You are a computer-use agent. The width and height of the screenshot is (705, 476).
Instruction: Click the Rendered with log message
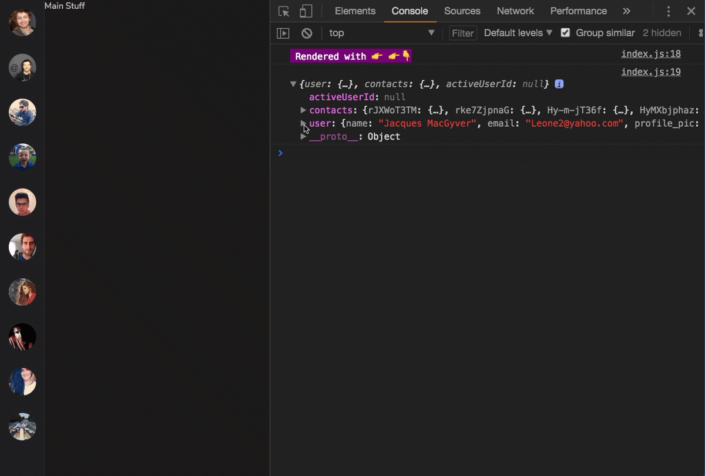point(351,56)
